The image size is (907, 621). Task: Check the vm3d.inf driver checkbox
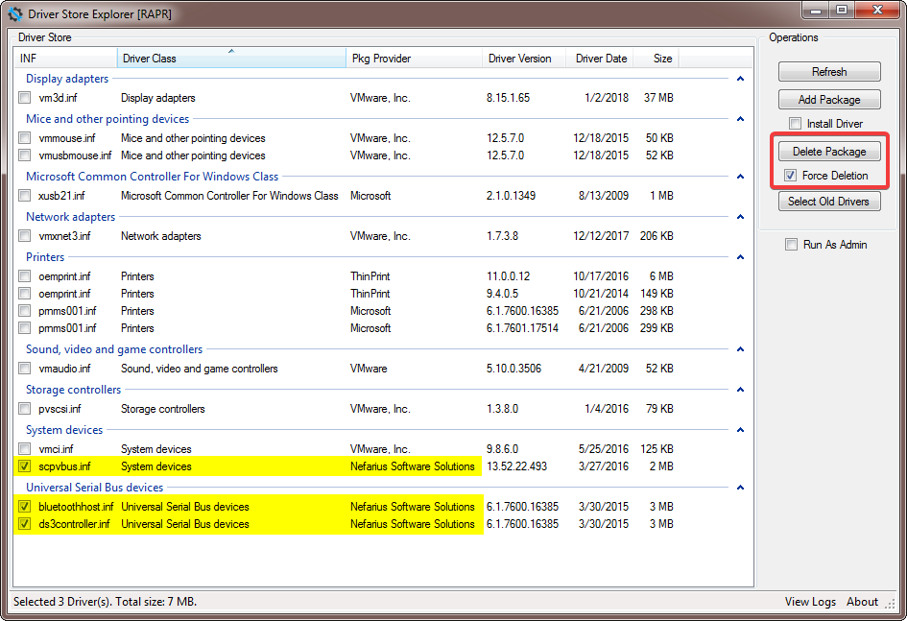[24, 98]
